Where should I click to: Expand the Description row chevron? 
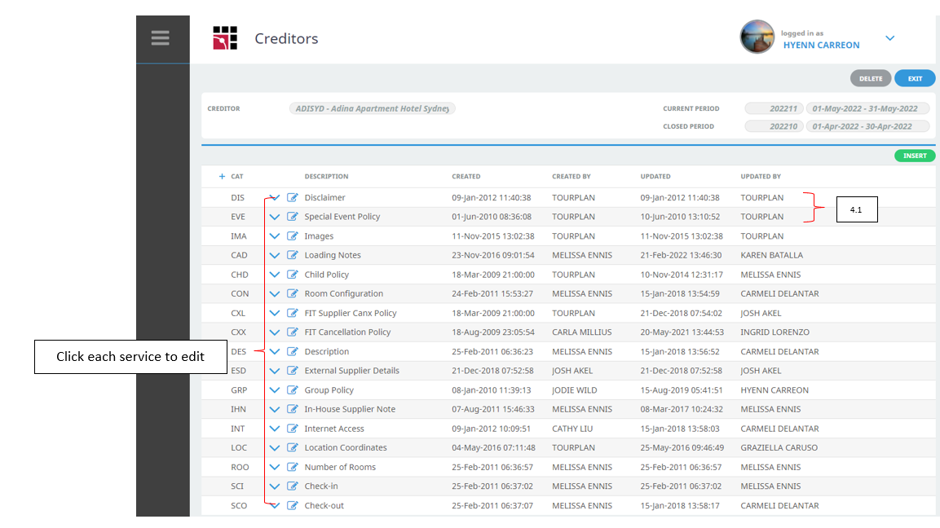[275, 352]
